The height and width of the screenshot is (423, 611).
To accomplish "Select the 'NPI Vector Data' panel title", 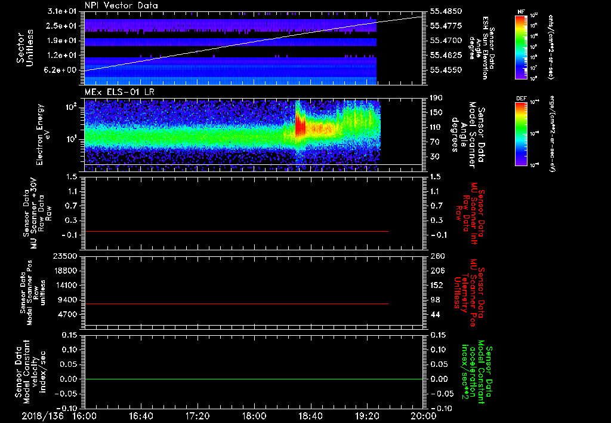I will pos(121,5).
